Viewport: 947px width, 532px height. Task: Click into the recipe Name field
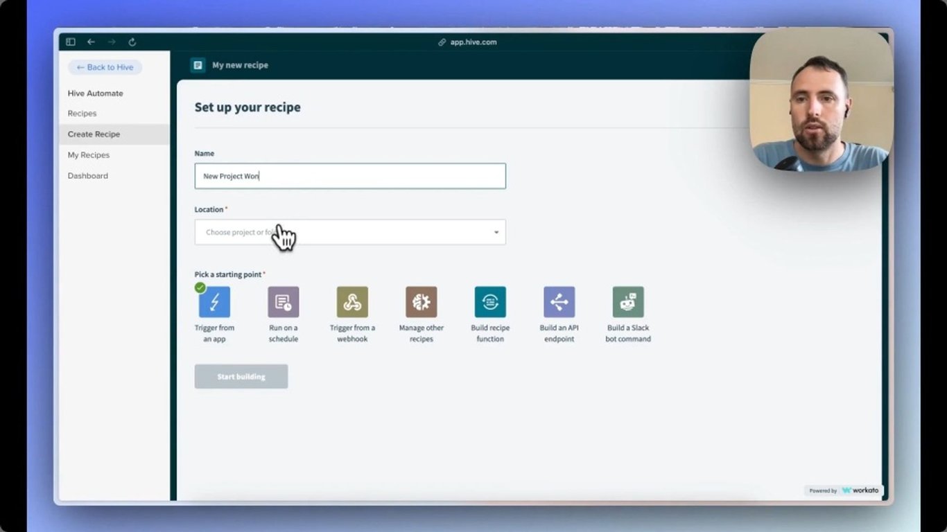point(350,176)
